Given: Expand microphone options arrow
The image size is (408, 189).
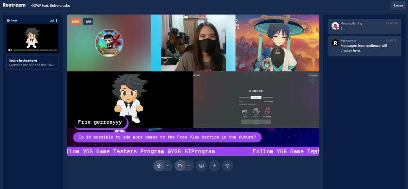Looking at the screenshot, I should pos(168,166).
